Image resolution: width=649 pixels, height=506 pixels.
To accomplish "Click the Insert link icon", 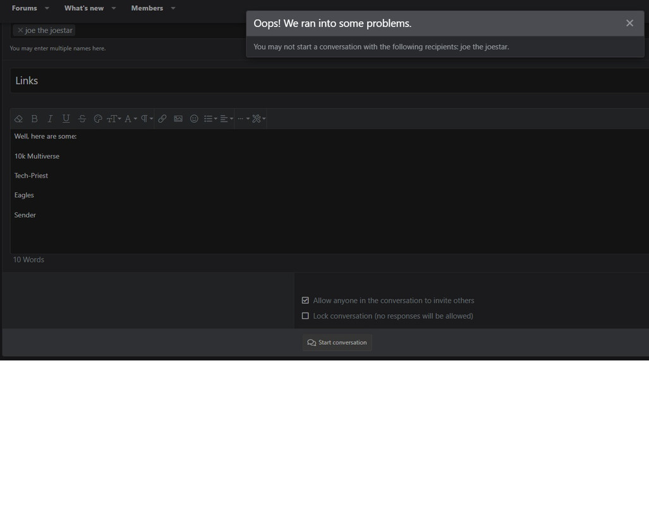I will [x=162, y=119].
